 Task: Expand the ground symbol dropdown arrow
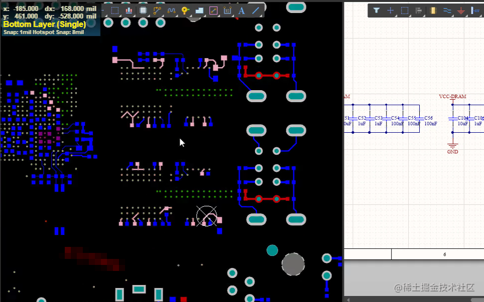pos(467,16)
